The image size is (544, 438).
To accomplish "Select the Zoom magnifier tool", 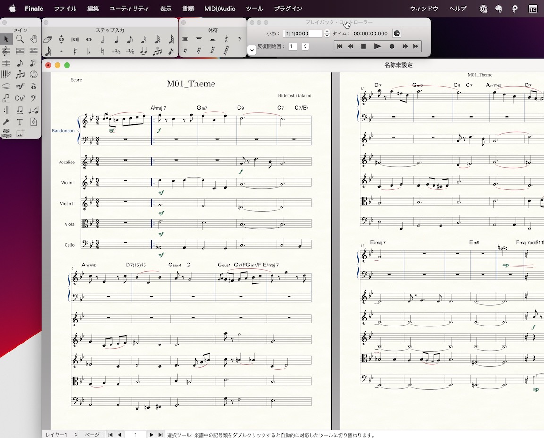I will [20, 39].
